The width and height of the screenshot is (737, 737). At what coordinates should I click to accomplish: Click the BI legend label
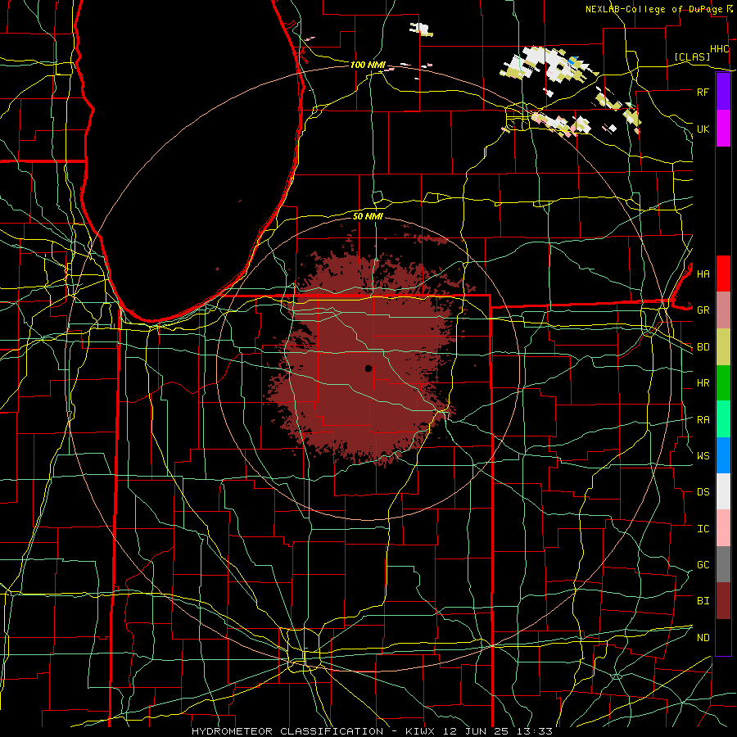coord(703,601)
